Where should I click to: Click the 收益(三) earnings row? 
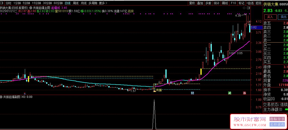click(276, 99)
